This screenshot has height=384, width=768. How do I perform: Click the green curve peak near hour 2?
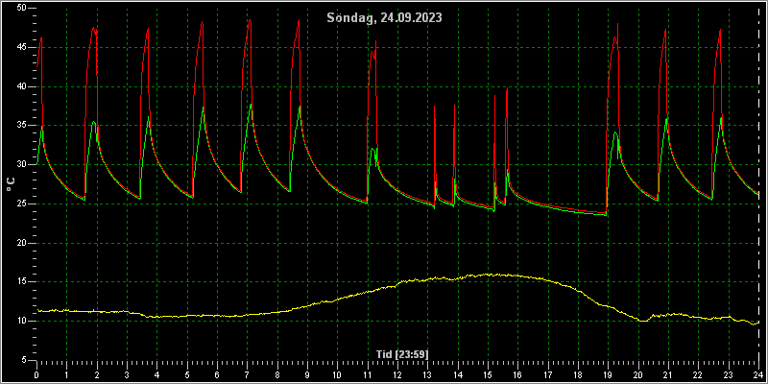point(93,122)
